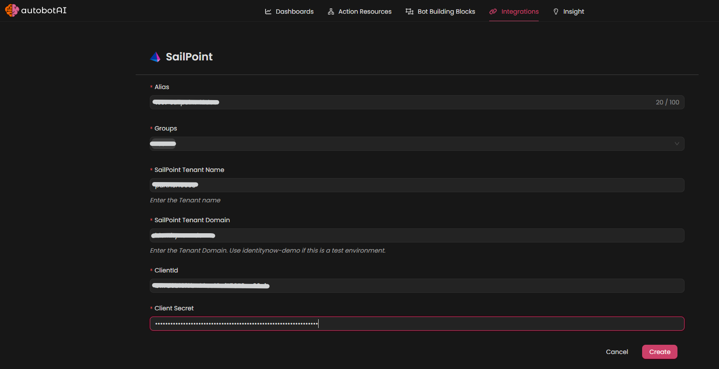Screen dimensions: 719x369
Task: Click the Insight lightbulb icon
Action: [556, 11]
